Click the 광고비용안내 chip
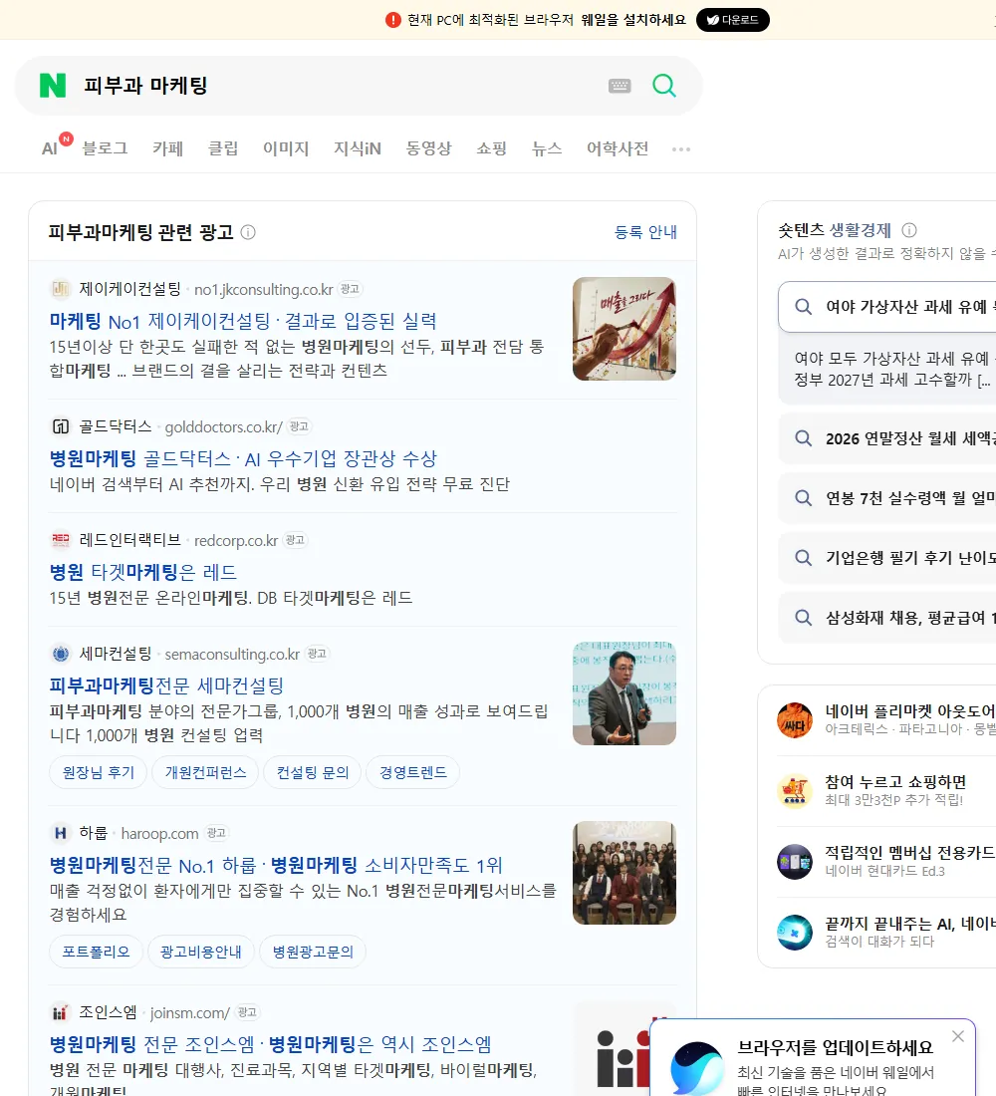Image resolution: width=996 pixels, height=1096 pixels. pos(200,952)
